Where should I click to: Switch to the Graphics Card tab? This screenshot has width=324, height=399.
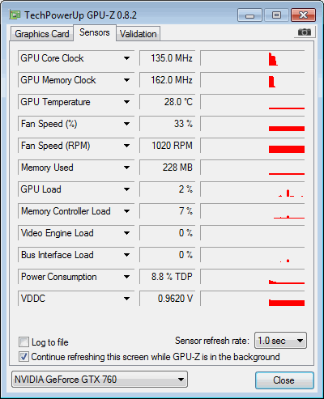click(x=42, y=34)
